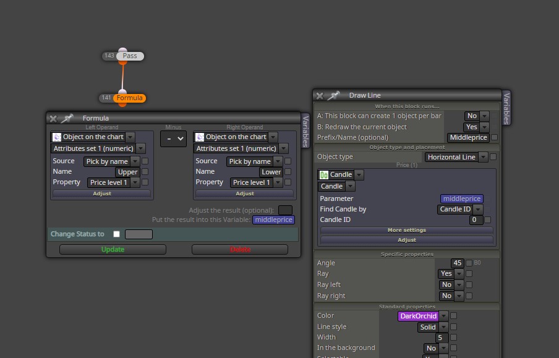Pin the Formula panel with pushpin icon
Screen dimensions: 559x358
(x=67, y=118)
